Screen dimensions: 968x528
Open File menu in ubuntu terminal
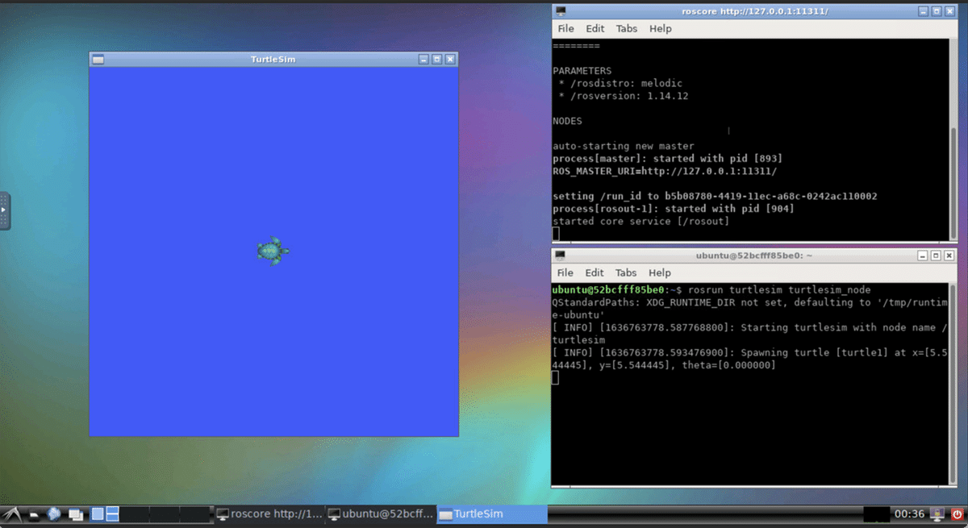(565, 272)
